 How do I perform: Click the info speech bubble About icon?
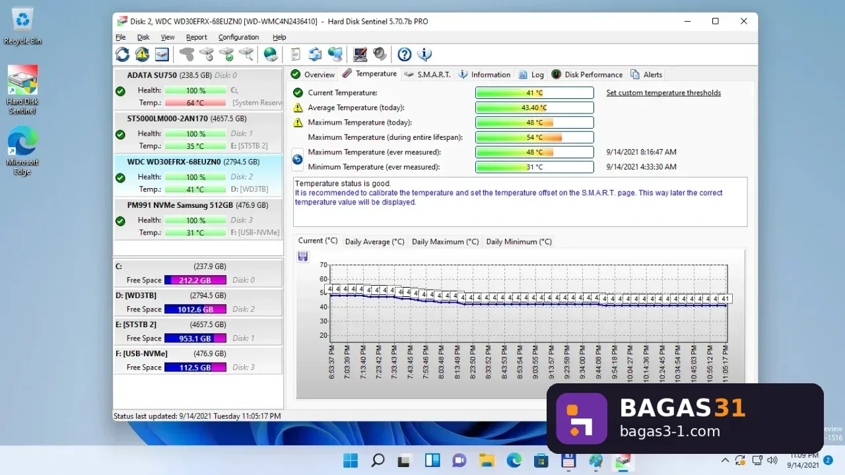pos(424,54)
